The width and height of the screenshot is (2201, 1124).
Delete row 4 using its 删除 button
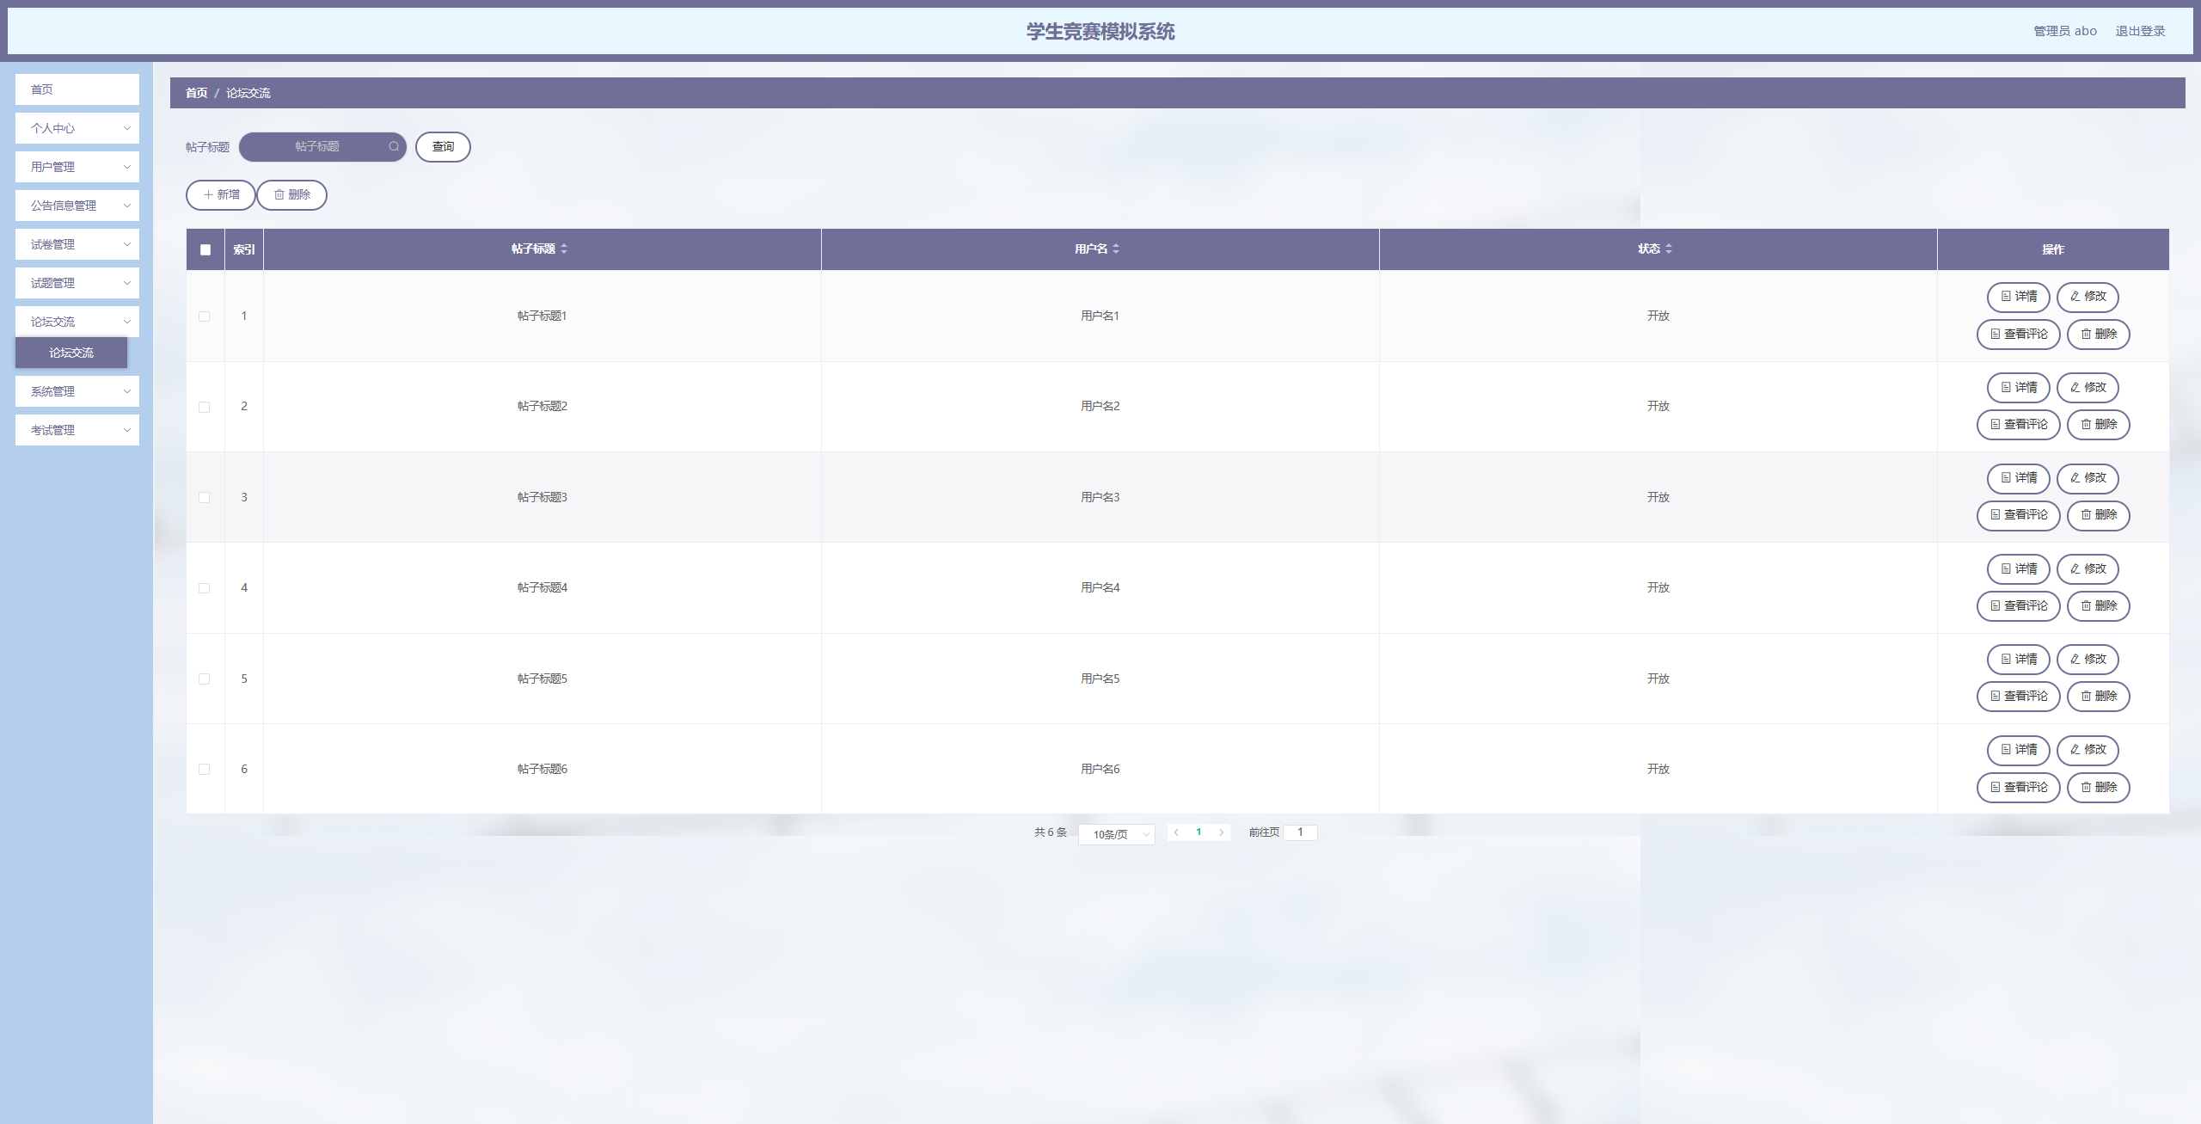click(x=2098, y=606)
